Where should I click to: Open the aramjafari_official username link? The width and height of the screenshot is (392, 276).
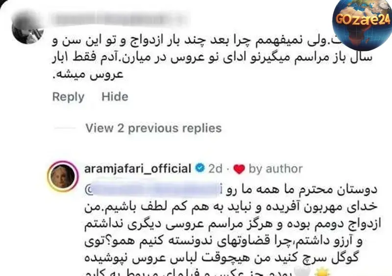138,169
